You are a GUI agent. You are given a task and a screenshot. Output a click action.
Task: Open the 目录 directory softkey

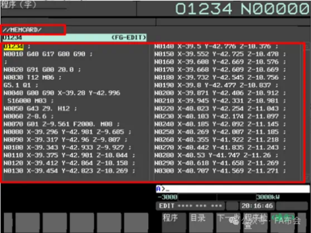click(x=201, y=222)
